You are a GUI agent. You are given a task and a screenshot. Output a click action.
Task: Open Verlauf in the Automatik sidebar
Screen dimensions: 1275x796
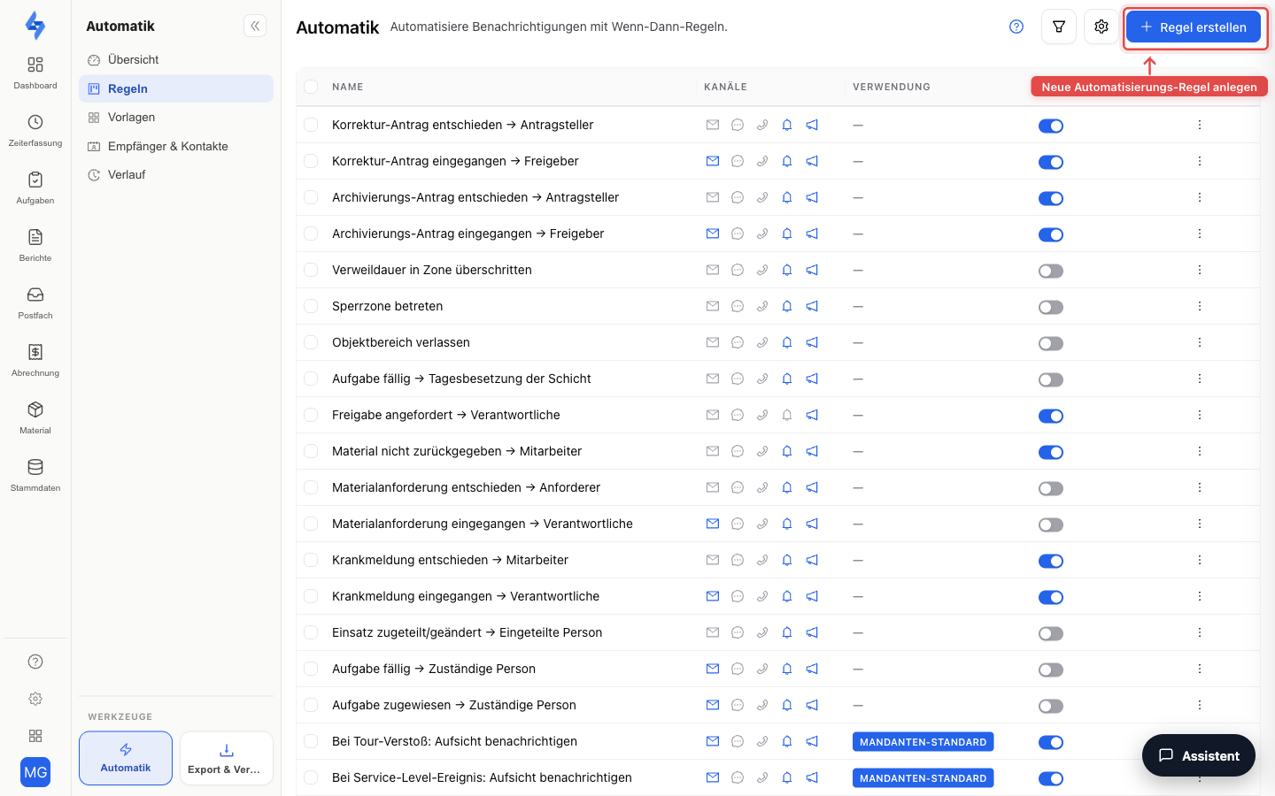[x=176, y=174]
